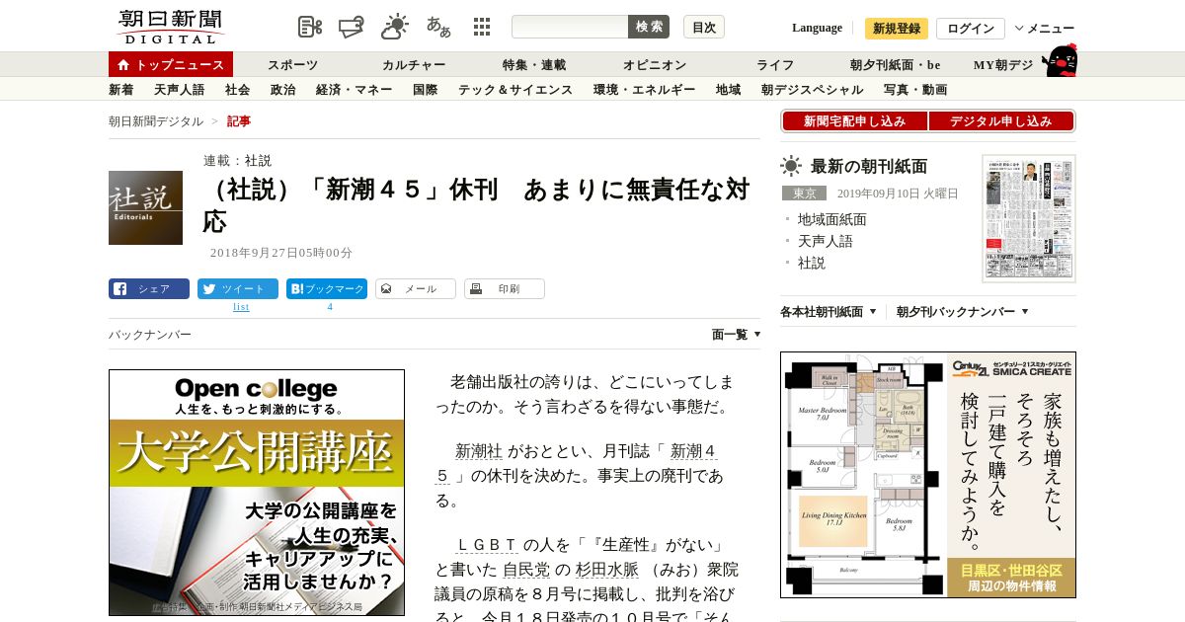Click the 新聞宅配申し込み button

pos(855,121)
